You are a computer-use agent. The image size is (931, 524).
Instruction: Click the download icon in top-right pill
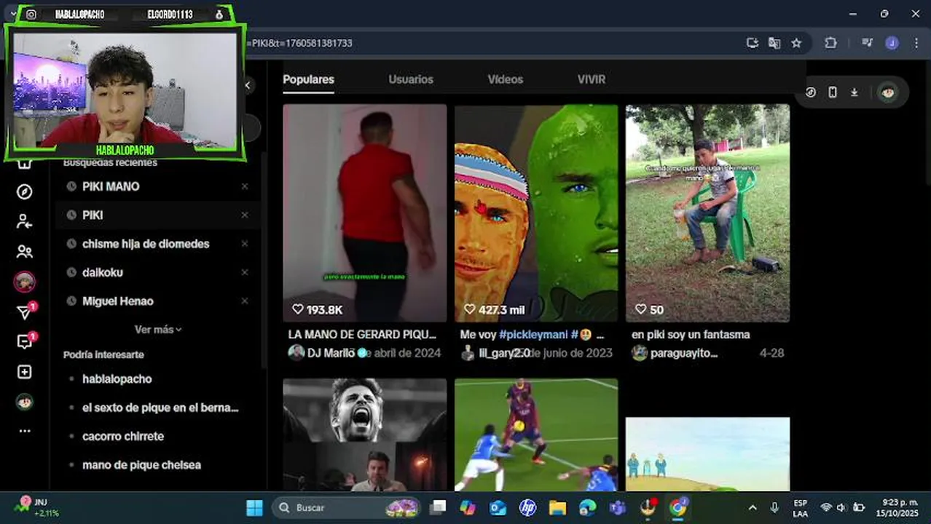(855, 92)
